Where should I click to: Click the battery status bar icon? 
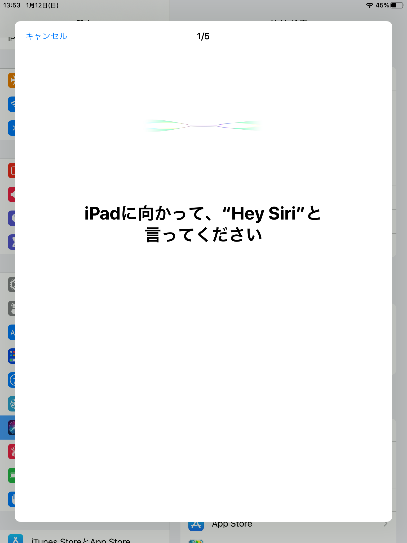pyautogui.click(x=397, y=5)
